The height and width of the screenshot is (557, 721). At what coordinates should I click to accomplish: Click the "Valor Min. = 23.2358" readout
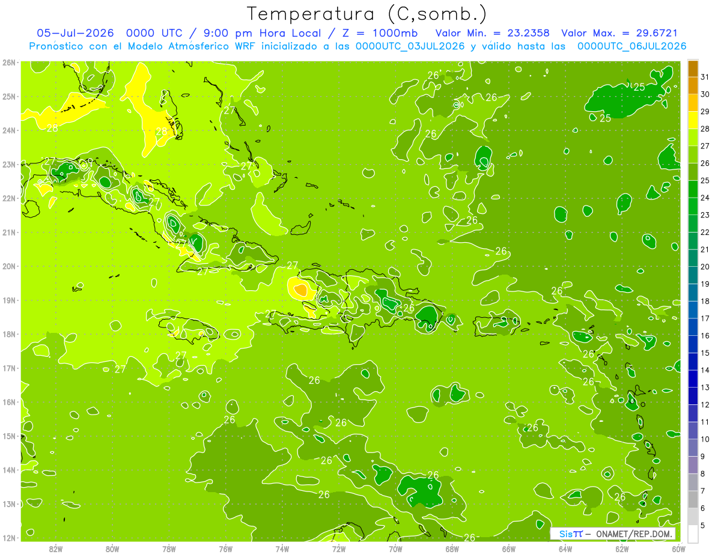[x=493, y=33]
